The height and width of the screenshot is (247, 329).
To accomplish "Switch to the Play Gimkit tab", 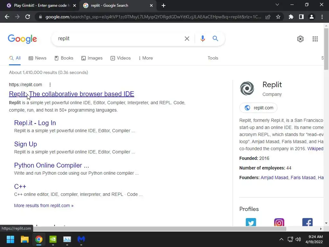I will point(40,6).
